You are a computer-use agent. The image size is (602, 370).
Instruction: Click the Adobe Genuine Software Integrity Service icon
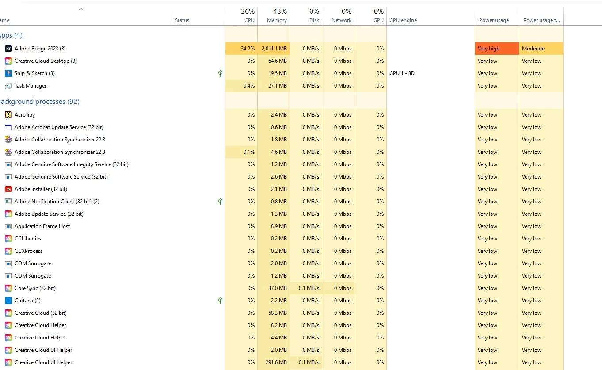click(x=8, y=164)
